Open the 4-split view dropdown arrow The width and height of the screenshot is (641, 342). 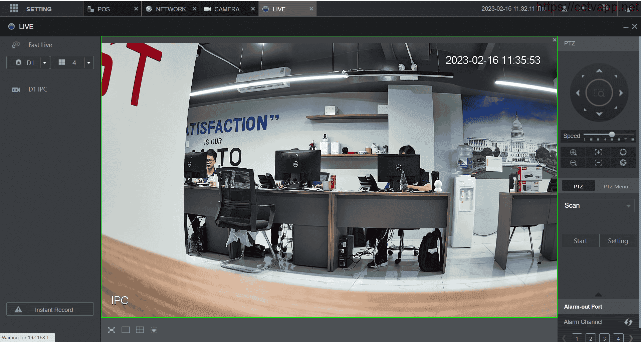(x=88, y=63)
